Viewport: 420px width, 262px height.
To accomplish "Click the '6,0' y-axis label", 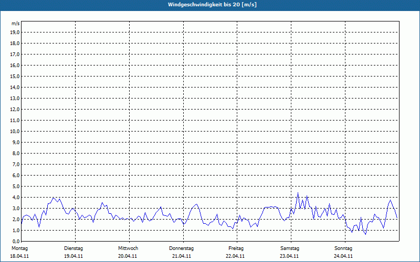I will 16,176.
